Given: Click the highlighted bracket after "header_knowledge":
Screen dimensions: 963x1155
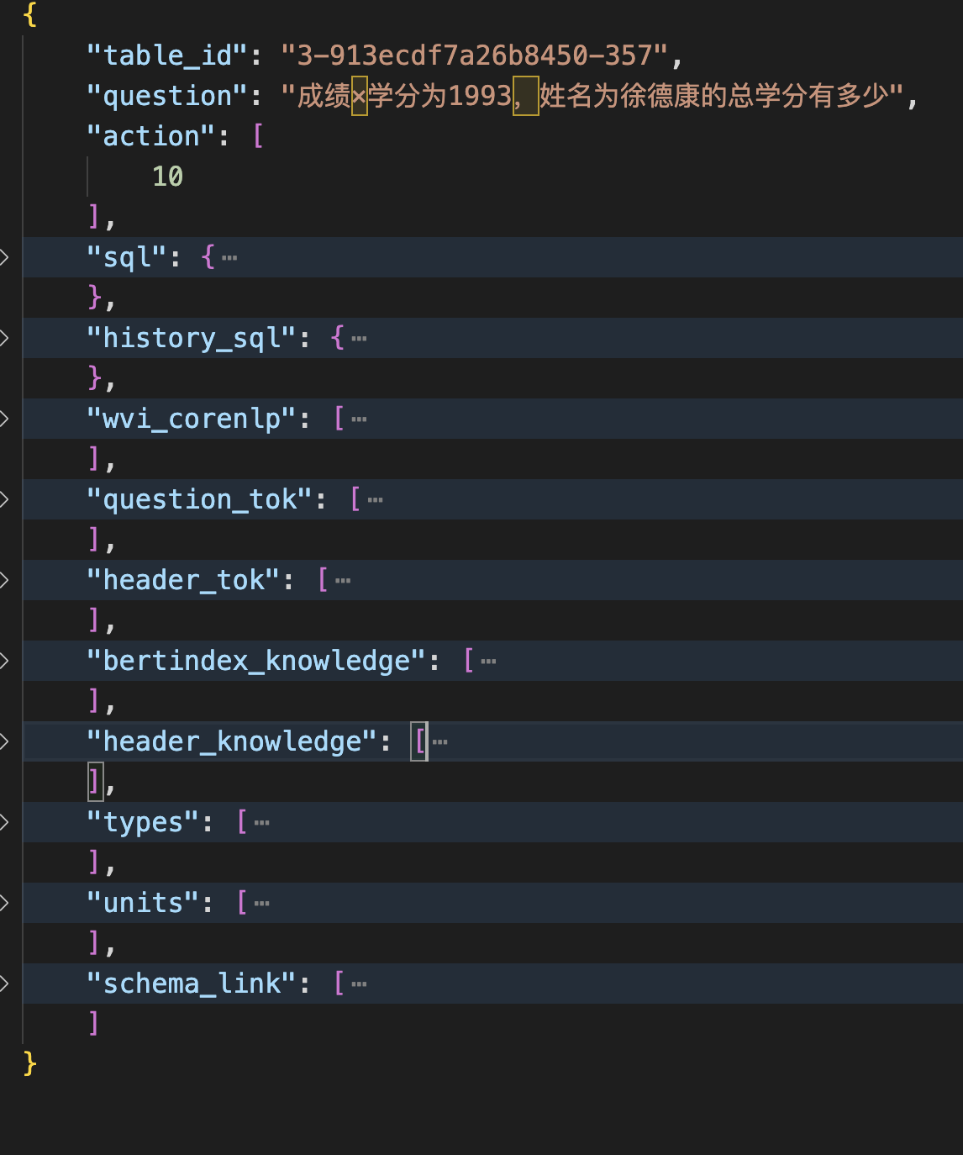Looking at the screenshot, I should tap(419, 741).
